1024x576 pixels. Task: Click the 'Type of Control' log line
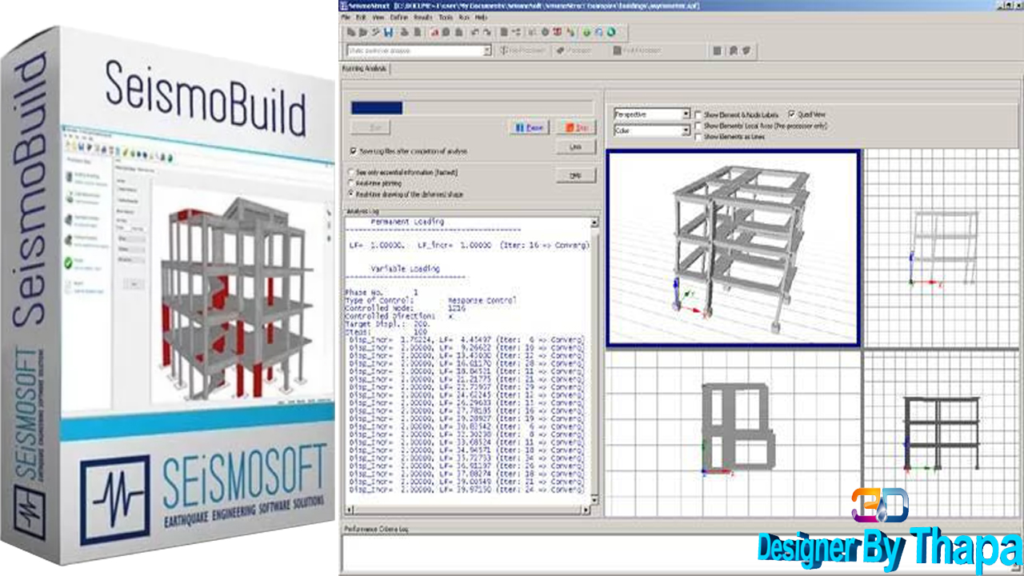tap(431, 300)
